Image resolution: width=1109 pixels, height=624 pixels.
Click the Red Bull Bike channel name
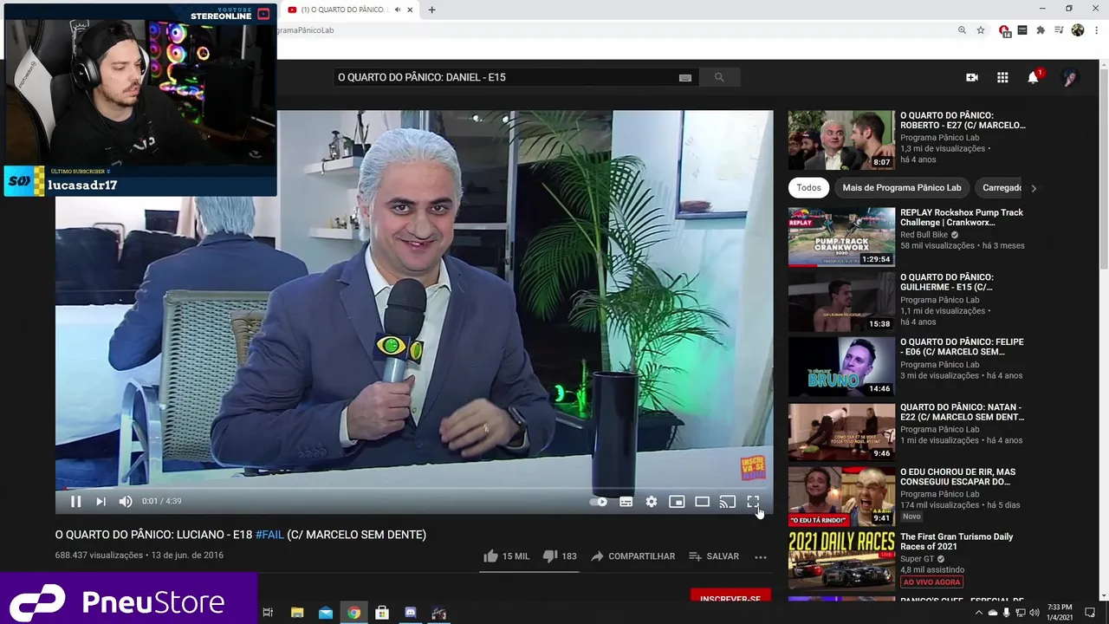point(924,235)
